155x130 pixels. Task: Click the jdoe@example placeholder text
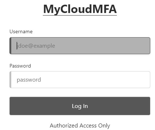[x=36, y=46]
